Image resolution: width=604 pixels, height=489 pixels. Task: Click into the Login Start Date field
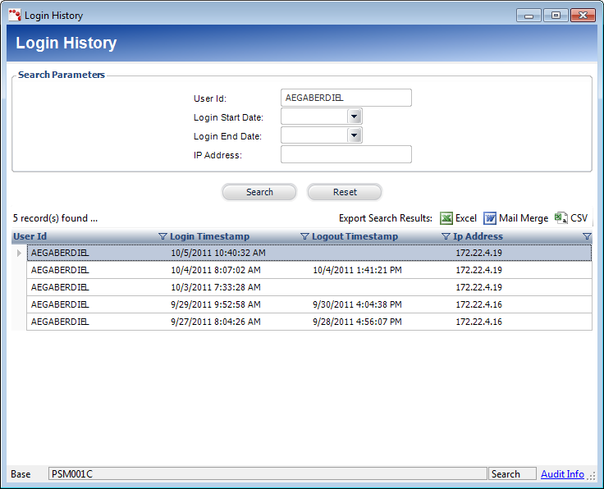coord(314,117)
